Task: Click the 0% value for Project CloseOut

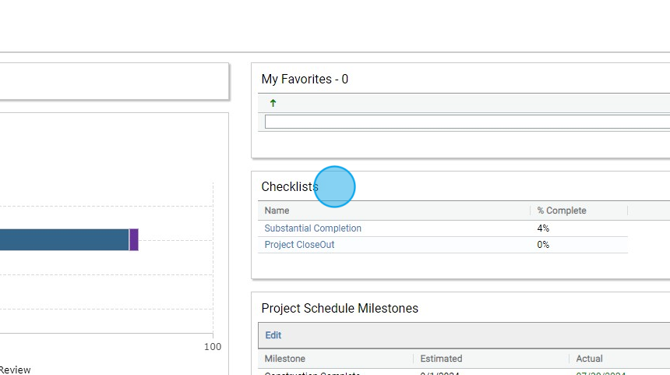Action: (x=543, y=245)
